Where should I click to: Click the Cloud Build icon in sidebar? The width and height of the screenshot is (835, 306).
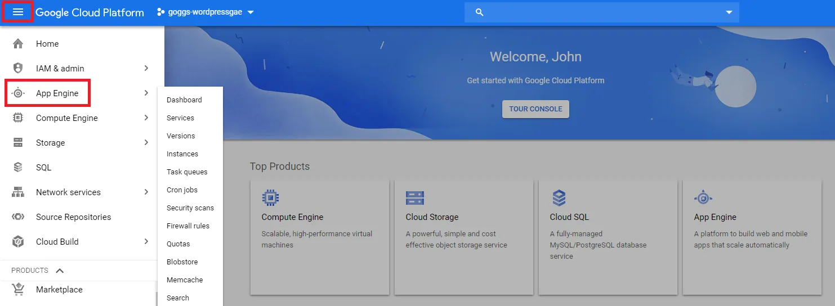(18, 242)
